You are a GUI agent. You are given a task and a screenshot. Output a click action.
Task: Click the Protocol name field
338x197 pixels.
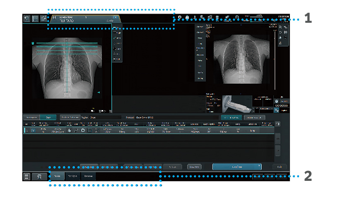point(177,118)
